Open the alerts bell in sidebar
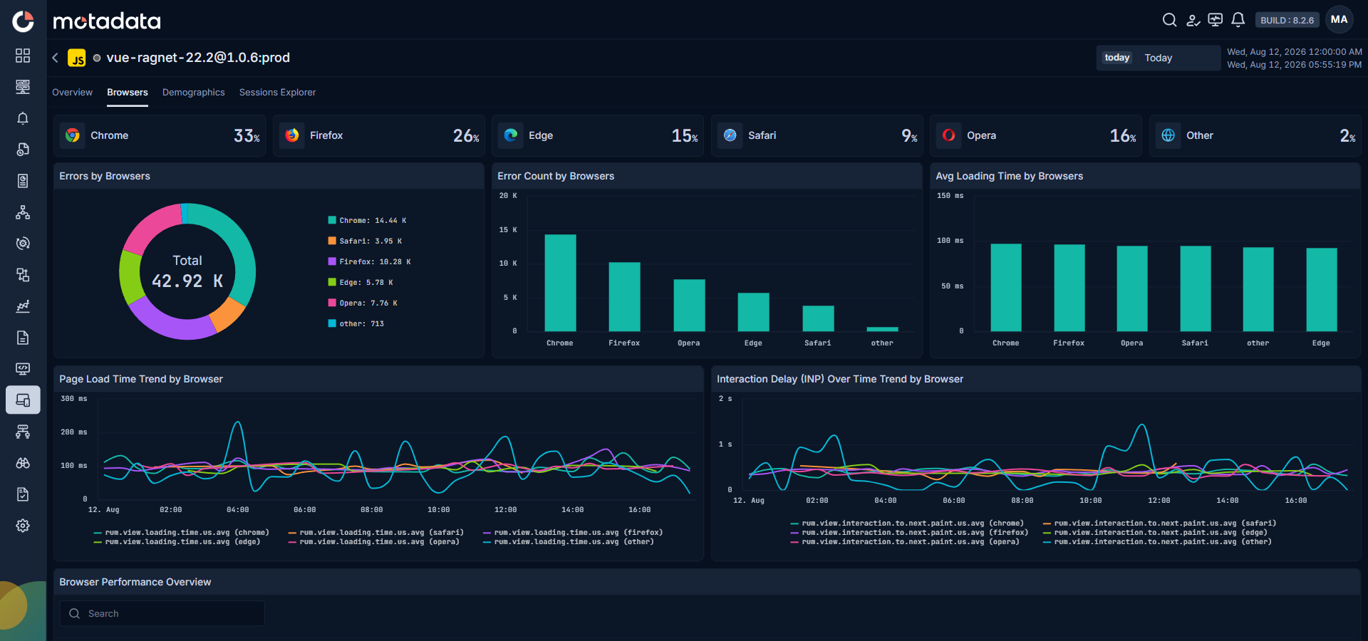Viewport: 1368px width, 641px height. pos(23,118)
